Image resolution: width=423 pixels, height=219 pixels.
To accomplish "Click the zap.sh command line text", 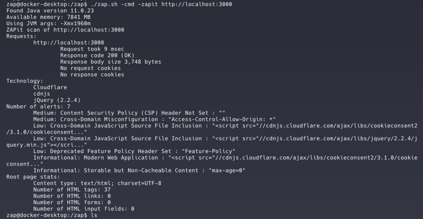I will (x=162, y=4).
